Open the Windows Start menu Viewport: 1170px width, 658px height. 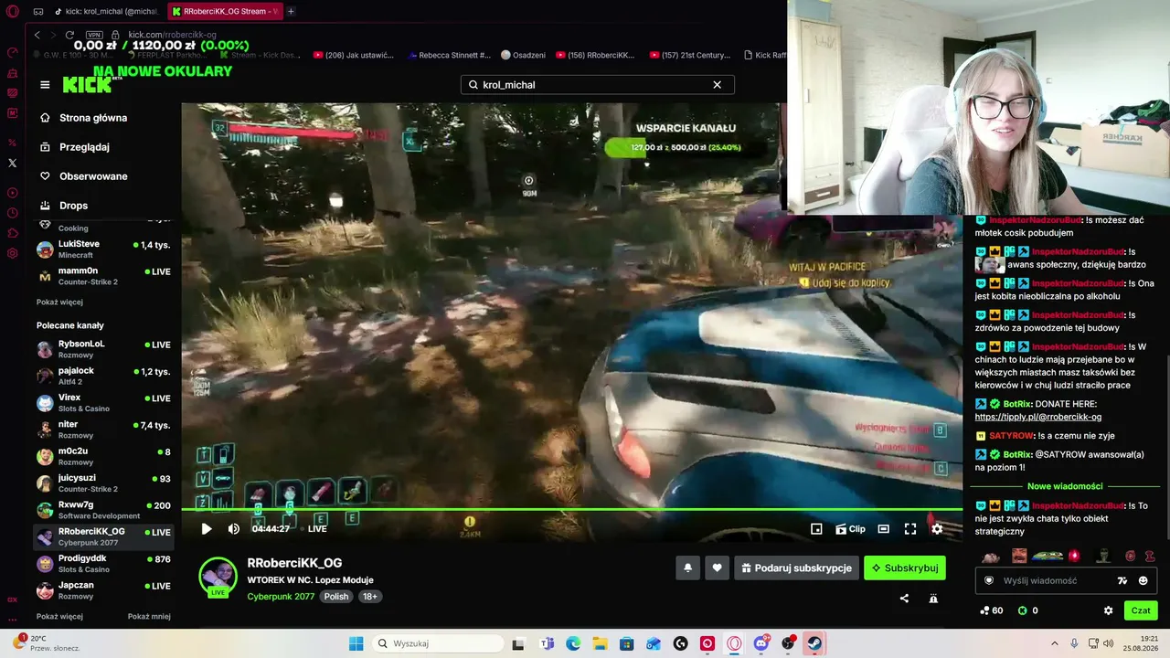(x=356, y=643)
